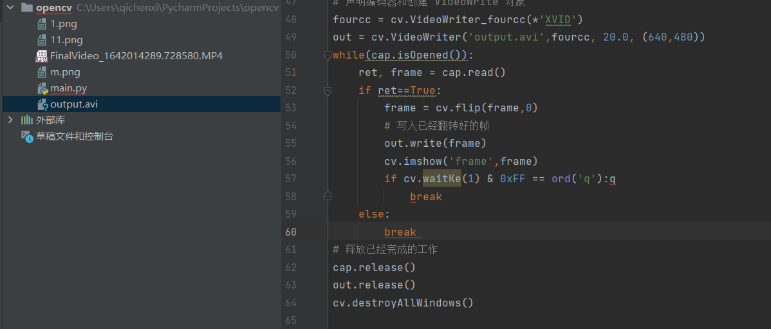Open main.py from the project tree
Screen dimensions: 771x329
[x=68, y=88]
